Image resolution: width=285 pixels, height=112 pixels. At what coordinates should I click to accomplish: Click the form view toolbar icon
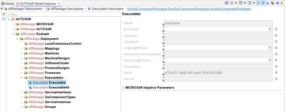tap(241, 3)
